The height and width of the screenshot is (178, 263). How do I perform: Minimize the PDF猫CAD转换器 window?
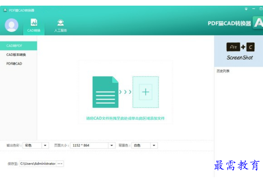[254, 9]
